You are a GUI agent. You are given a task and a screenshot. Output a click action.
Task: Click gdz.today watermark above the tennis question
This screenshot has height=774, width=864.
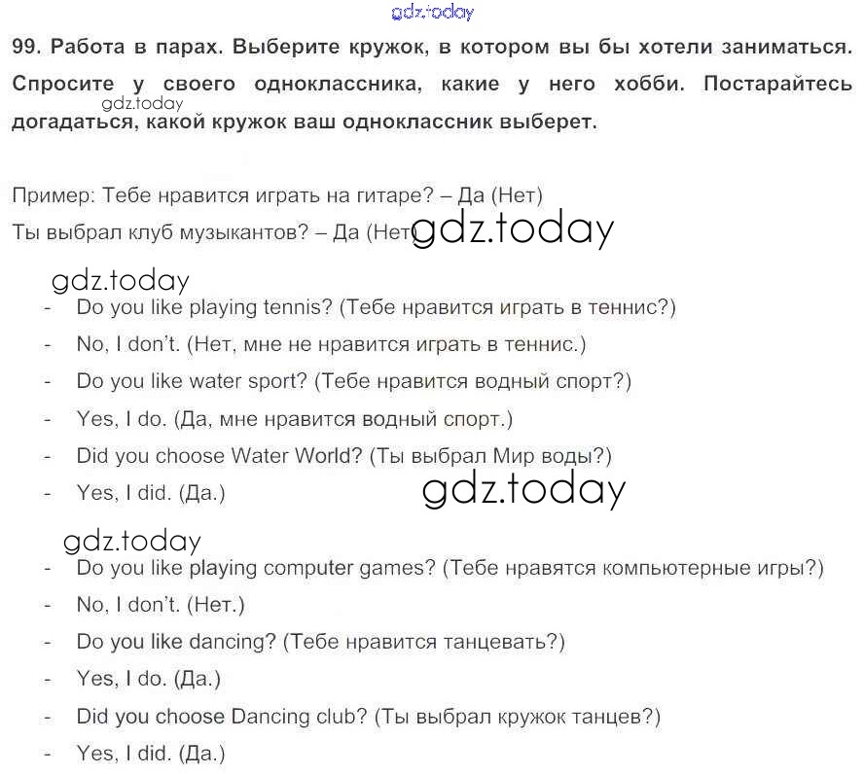[x=121, y=281]
